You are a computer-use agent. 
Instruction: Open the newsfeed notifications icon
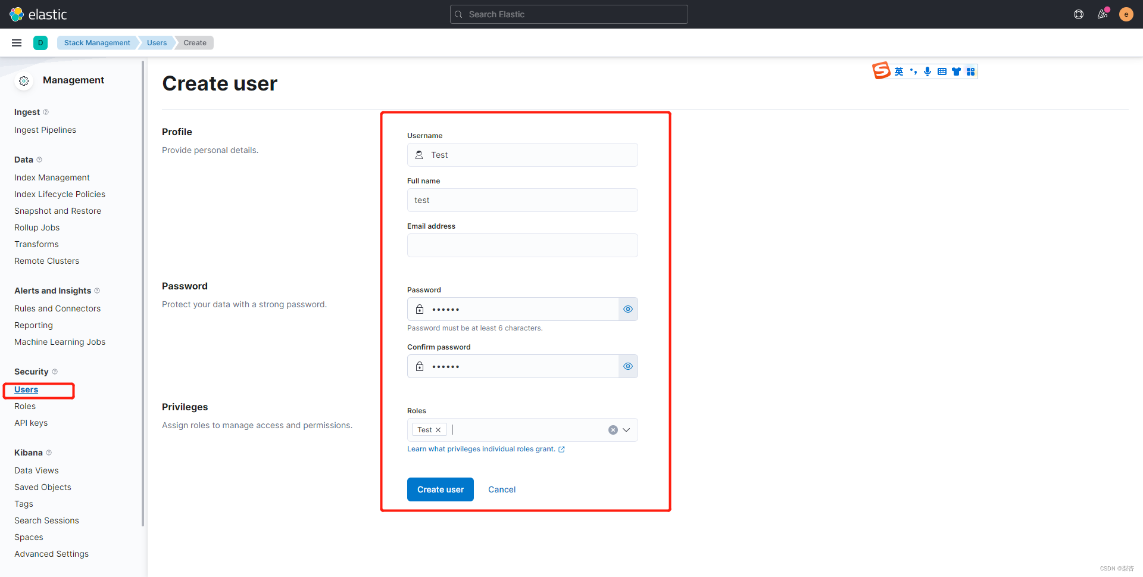[1103, 14]
